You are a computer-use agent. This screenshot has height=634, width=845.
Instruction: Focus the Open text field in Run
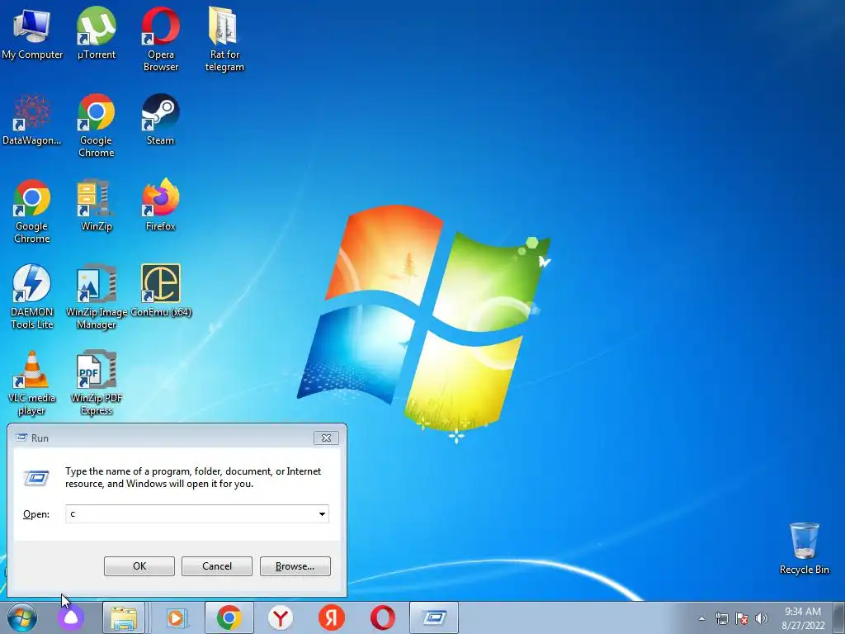click(x=191, y=513)
